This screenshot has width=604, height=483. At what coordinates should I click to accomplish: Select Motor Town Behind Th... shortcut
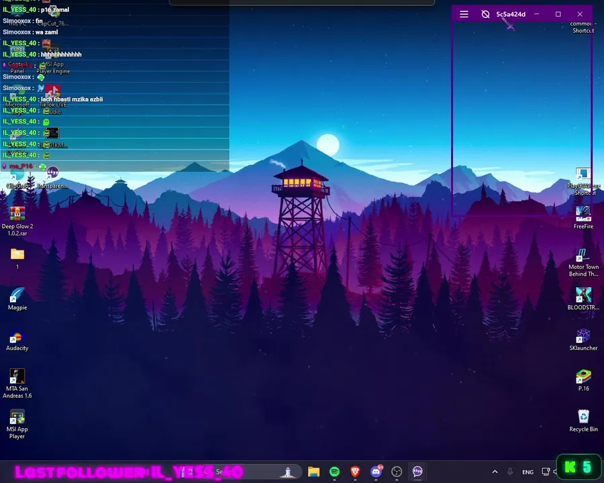tap(583, 263)
